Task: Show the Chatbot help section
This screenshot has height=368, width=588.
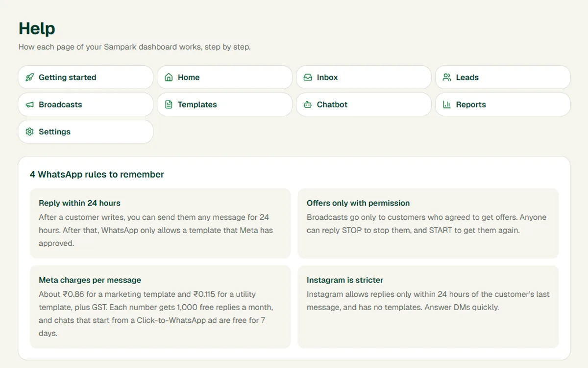Action: (x=364, y=105)
